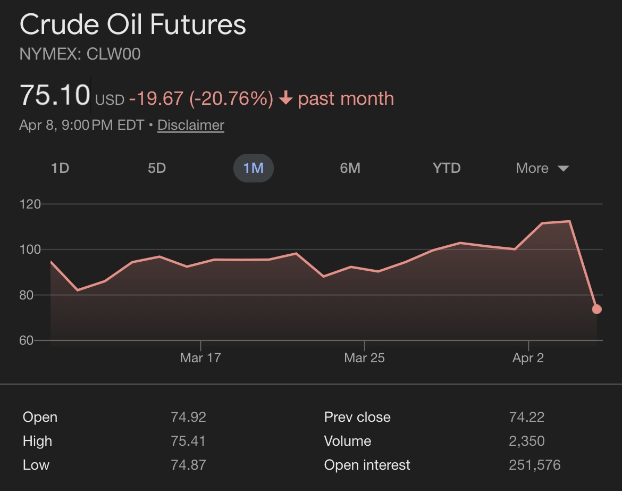Click the -19.67 (-20.76%) change text

(x=201, y=98)
